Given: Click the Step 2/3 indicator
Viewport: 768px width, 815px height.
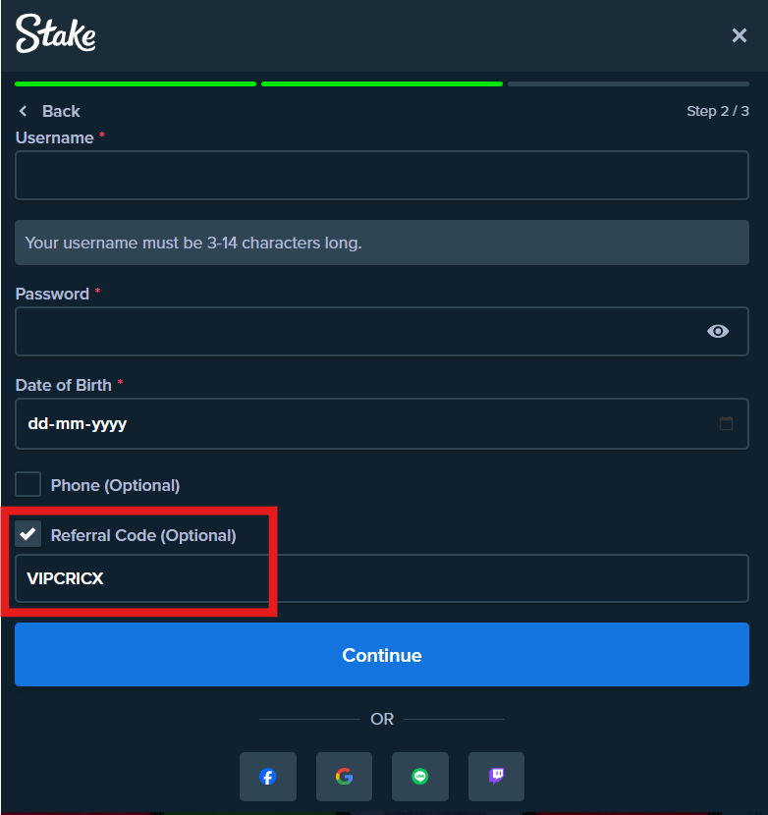Looking at the screenshot, I should [718, 111].
